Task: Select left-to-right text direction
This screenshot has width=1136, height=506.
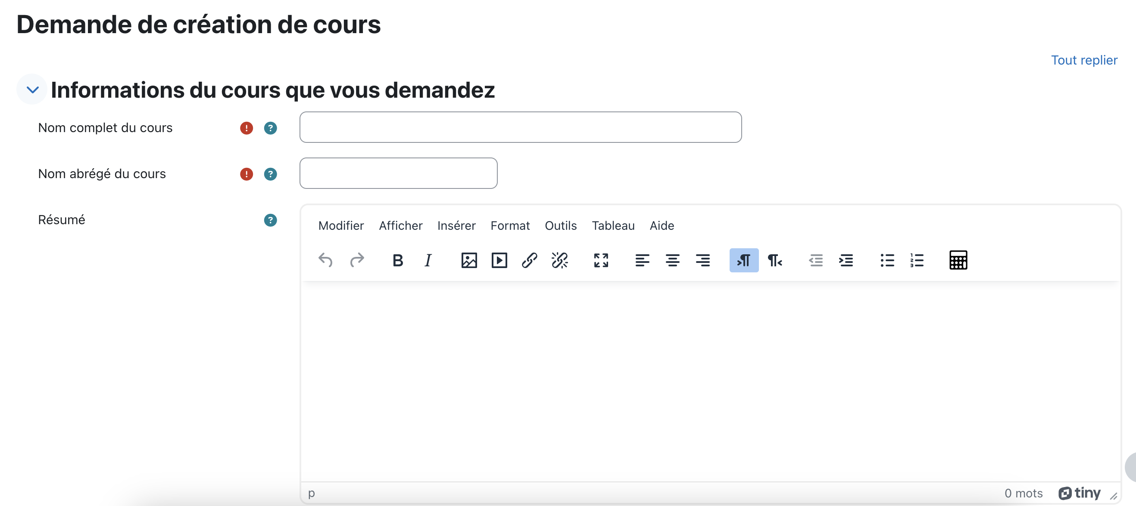Action: (x=744, y=260)
